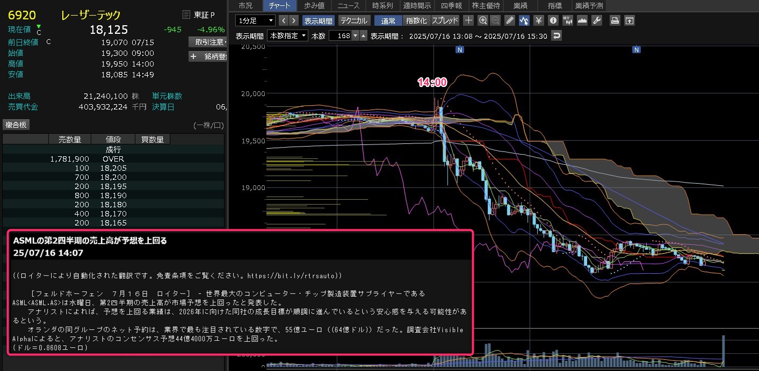759x371 pixels.
Task: Go to previous period with left chevron
Action: [x=283, y=20]
